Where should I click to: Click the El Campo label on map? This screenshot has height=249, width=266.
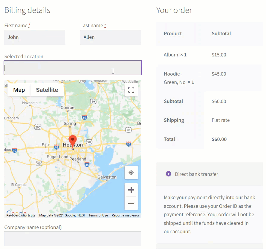[x=19, y=185]
